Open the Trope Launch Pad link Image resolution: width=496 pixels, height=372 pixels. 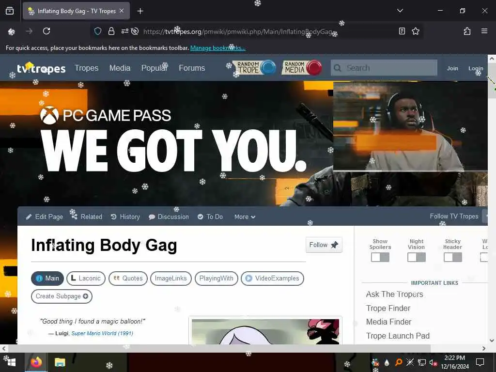[398, 336]
